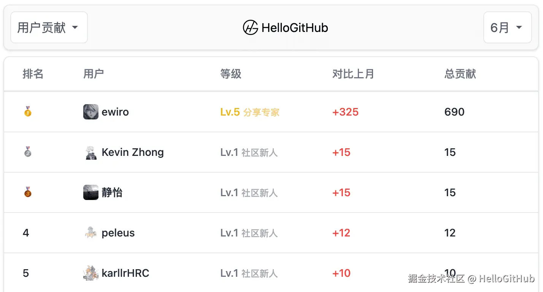The height and width of the screenshot is (292, 543).
Task: Open the 用户贡献 dropdown
Action: 49,28
